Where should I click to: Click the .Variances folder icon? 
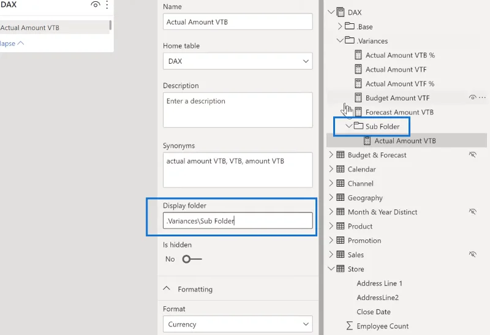click(x=349, y=40)
